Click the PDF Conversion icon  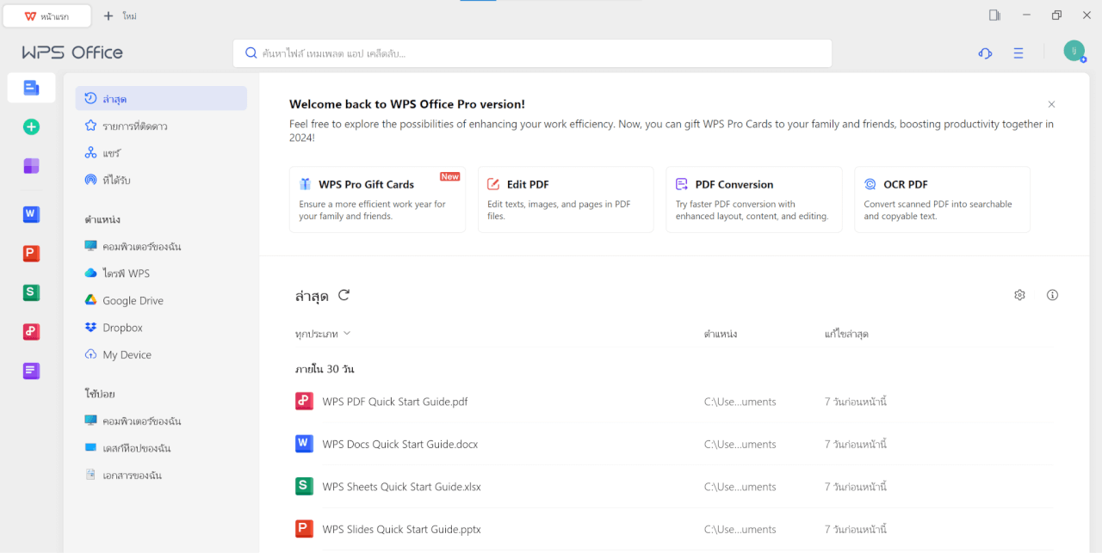(x=682, y=184)
